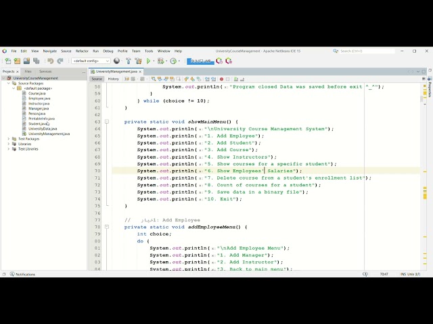
Task: Open the Tools menu
Action: click(x=149, y=51)
